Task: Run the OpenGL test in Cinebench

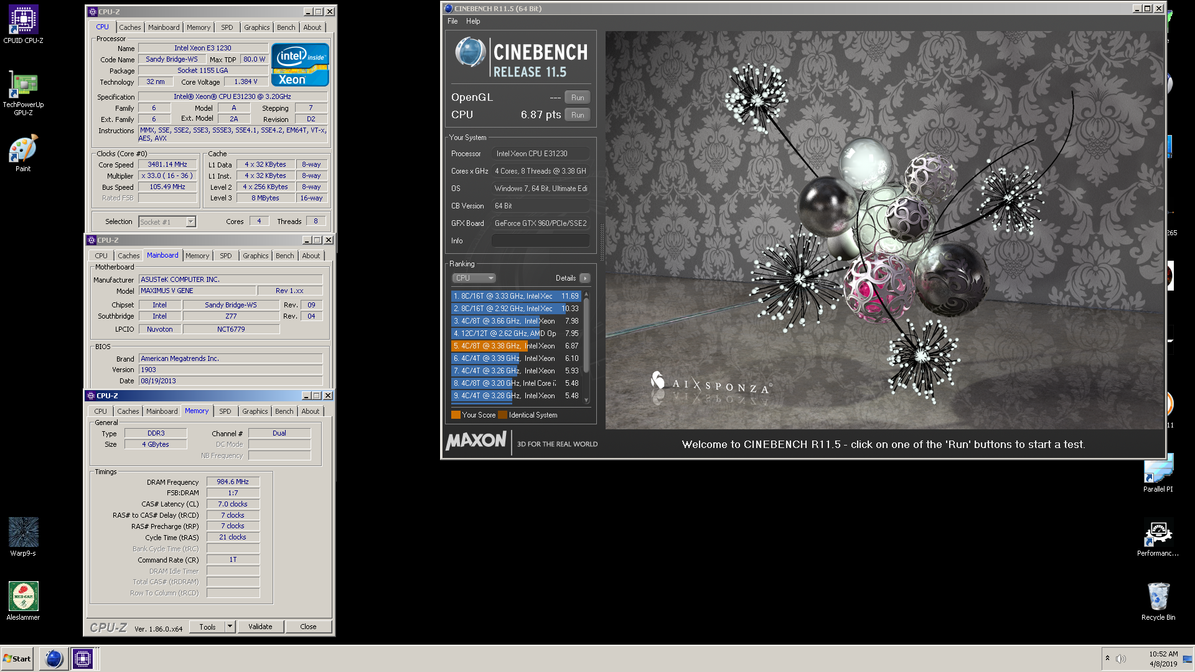Action: click(578, 98)
